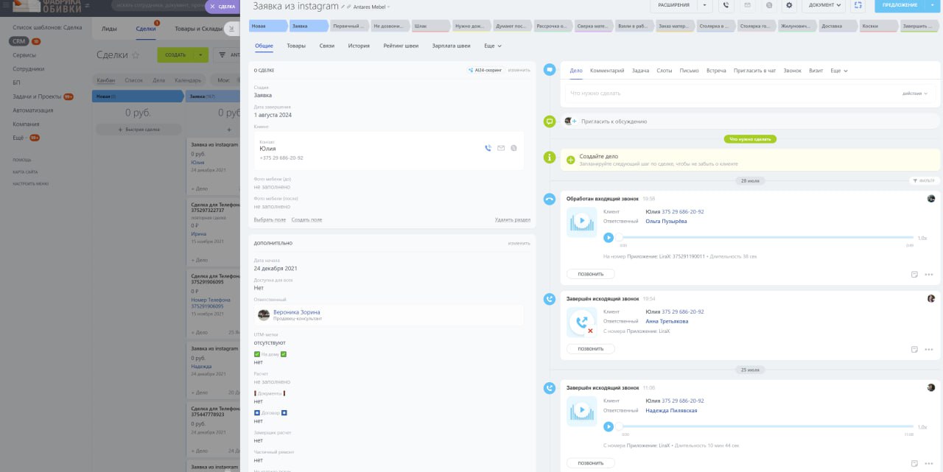Select the Комментарий tab in timeline
This screenshot has height=472, width=943.
coord(607,71)
